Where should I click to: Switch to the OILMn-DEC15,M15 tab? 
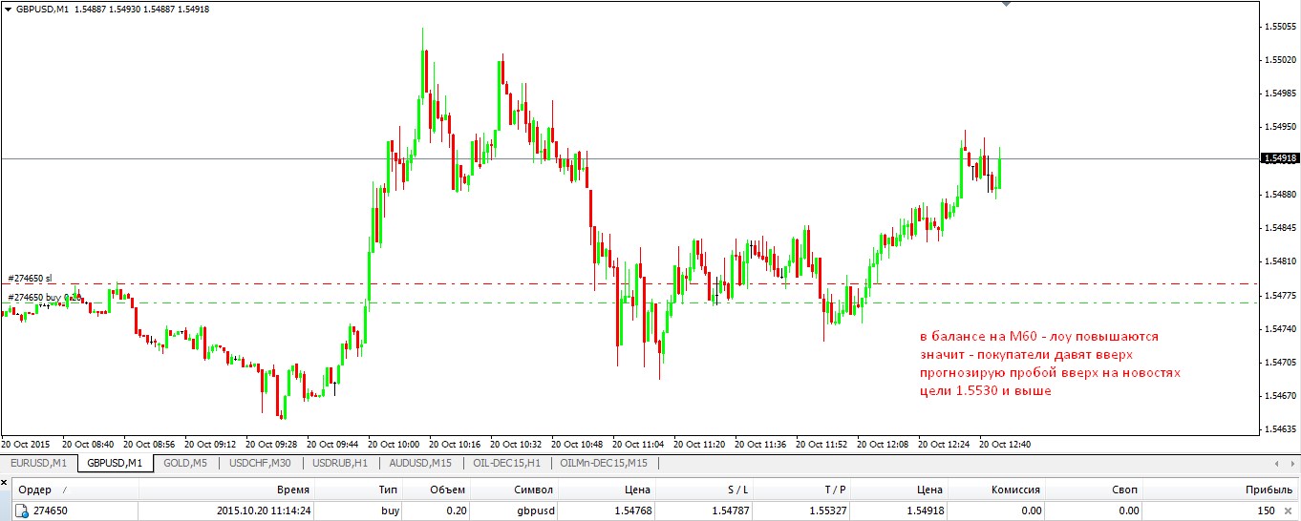(604, 463)
